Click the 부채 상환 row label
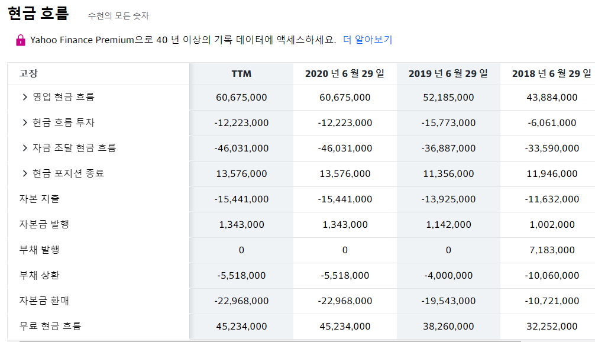This screenshot has height=342, width=595. 40,275
